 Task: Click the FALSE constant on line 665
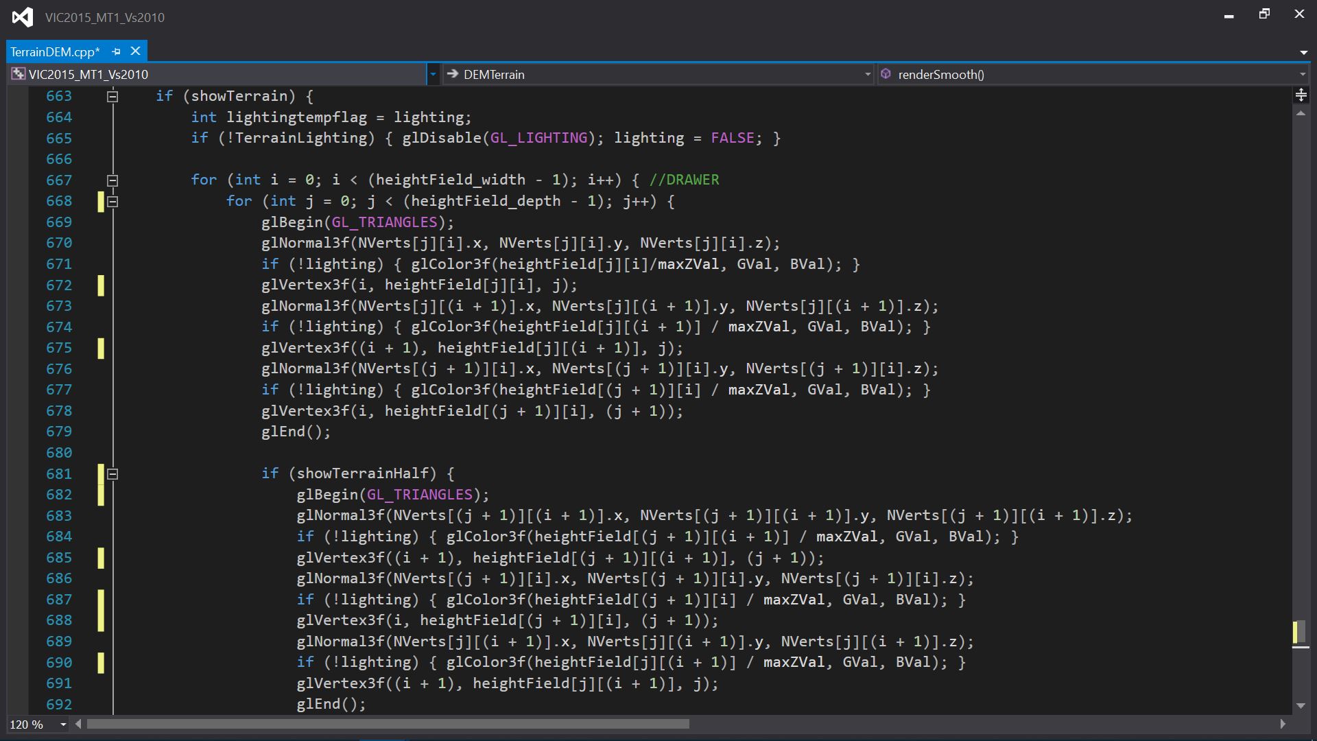click(733, 138)
